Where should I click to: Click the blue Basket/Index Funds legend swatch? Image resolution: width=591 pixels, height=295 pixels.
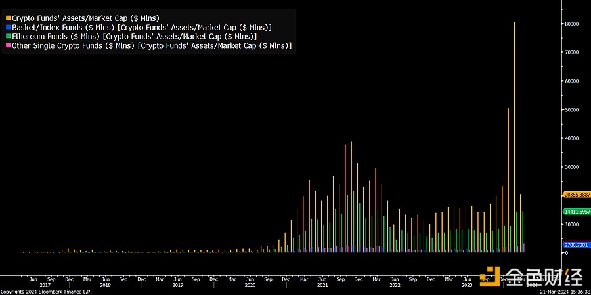pyautogui.click(x=9, y=28)
